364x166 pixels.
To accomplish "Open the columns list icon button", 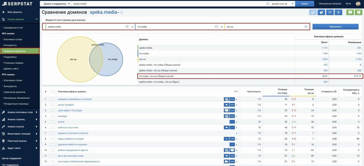I will pos(330,12).
